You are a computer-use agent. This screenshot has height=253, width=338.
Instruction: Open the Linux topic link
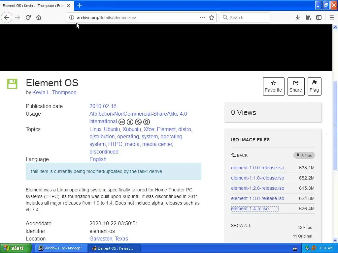[95, 129]
